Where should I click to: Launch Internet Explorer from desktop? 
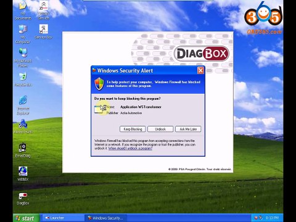coord(23,105)
